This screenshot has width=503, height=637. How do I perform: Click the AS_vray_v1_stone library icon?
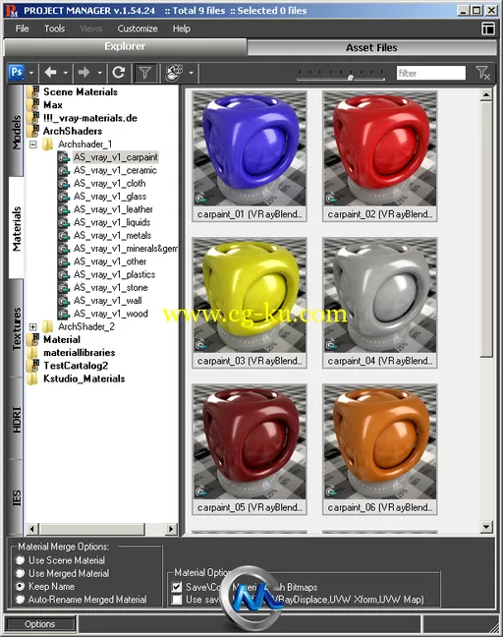coord(64,287)
